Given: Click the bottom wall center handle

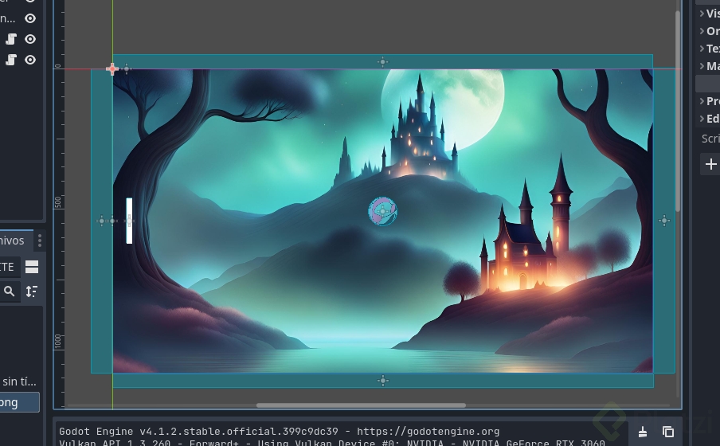Looking at the screenshot, I should [x=383, y=381].
